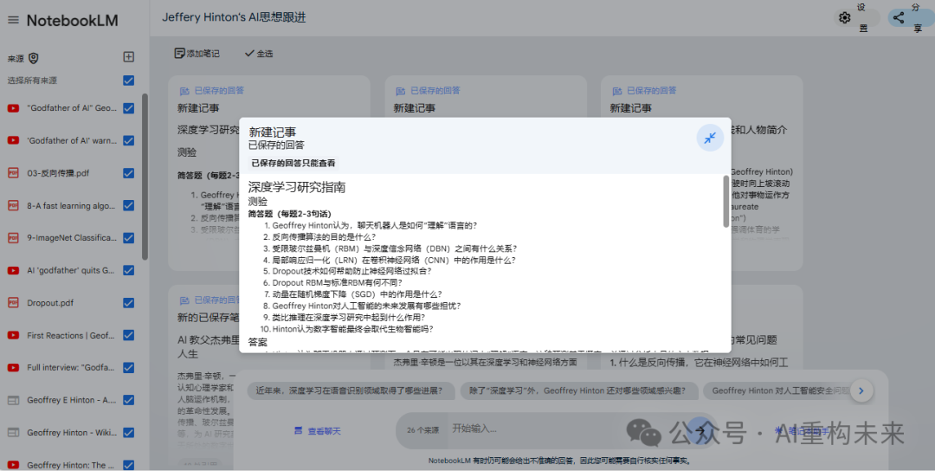Click the 全选 checkmark icon
Screen dimensions: 935x471
249,54
